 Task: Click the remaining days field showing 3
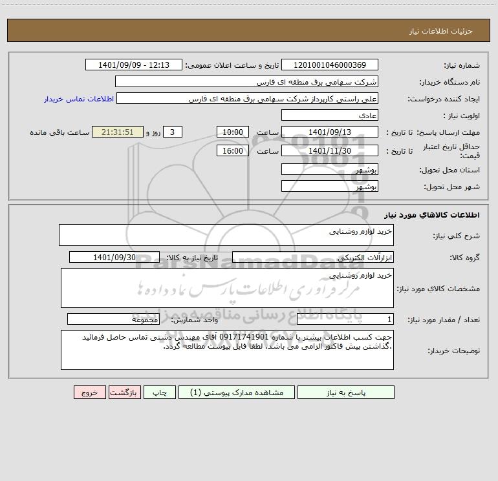173,132
